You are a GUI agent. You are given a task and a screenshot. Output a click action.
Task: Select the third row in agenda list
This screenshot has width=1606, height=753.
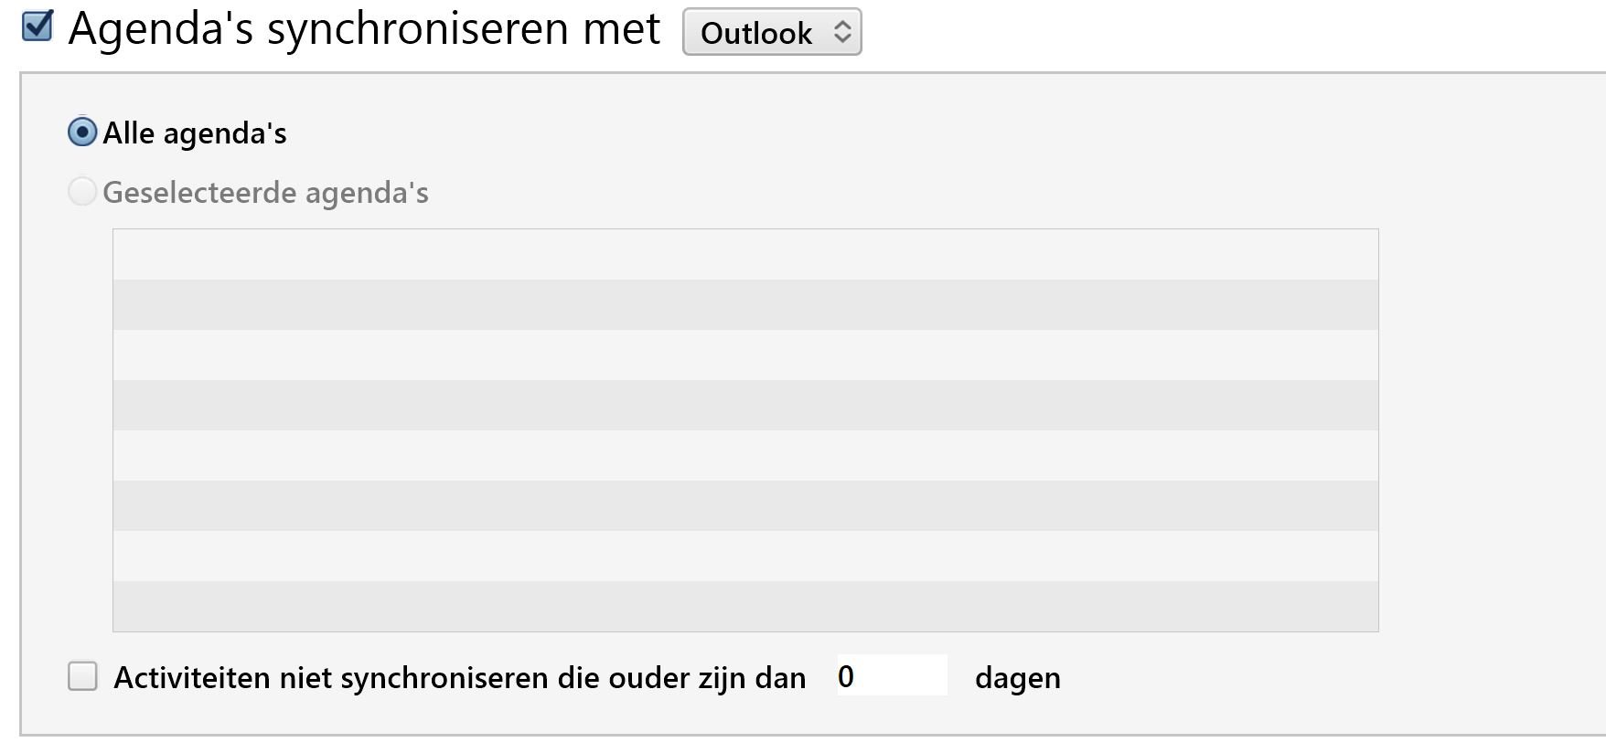[745, 355]
